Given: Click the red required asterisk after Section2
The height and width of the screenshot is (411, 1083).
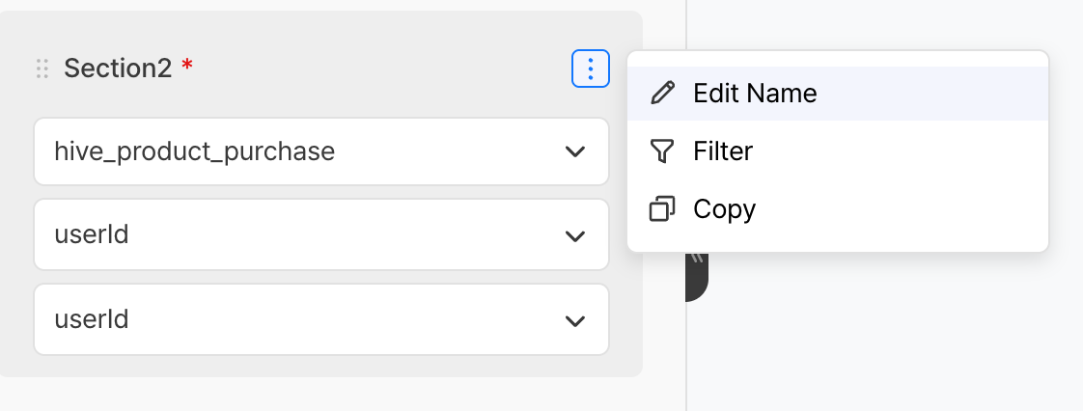Looking at the screenshot, I should pos(187,67).
